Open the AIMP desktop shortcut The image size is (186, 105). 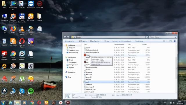coord(4,67)
